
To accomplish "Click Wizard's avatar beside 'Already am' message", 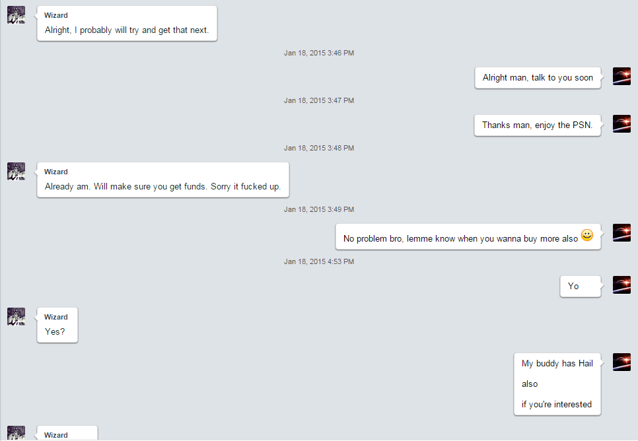I will (x=17, y=171).
